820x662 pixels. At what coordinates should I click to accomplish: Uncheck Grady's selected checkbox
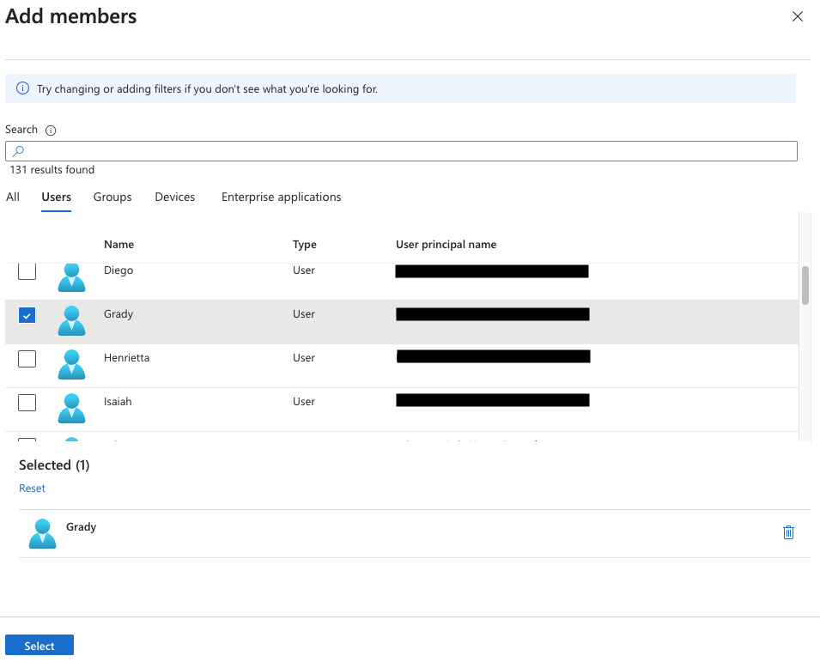point(27,314)
